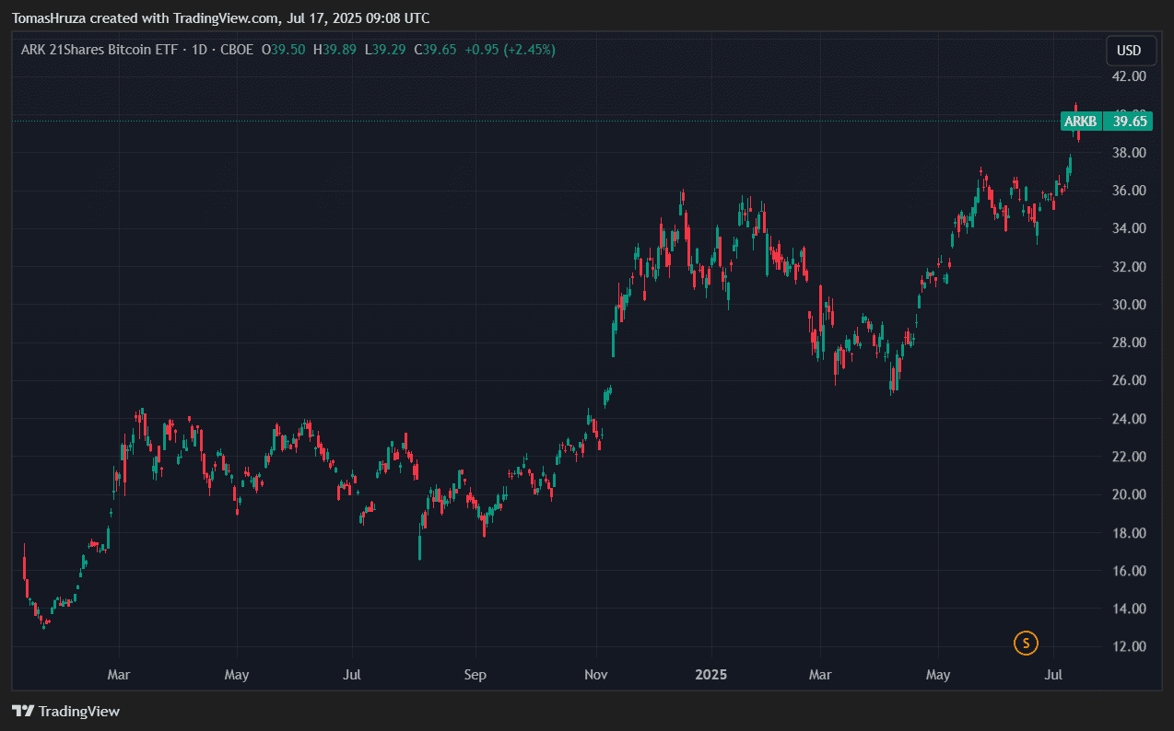The image size is (1174, 731).
Task: Open the USD currency selector
Action: (1130, 51)
